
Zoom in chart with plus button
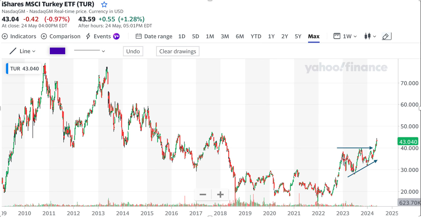(220, 195)
